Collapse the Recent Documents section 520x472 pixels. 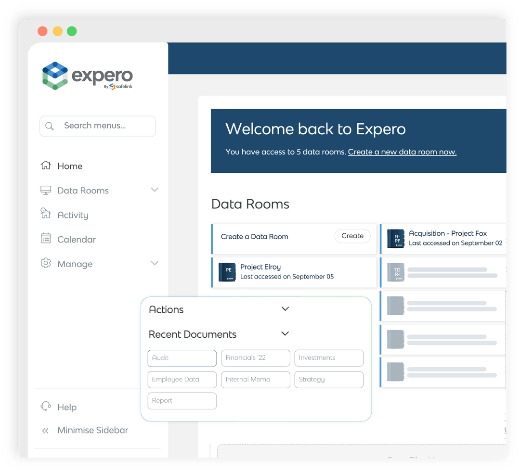[285, 333]
